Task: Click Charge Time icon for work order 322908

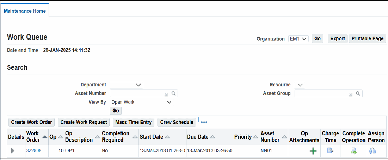Action: click(x=330, y=150)
